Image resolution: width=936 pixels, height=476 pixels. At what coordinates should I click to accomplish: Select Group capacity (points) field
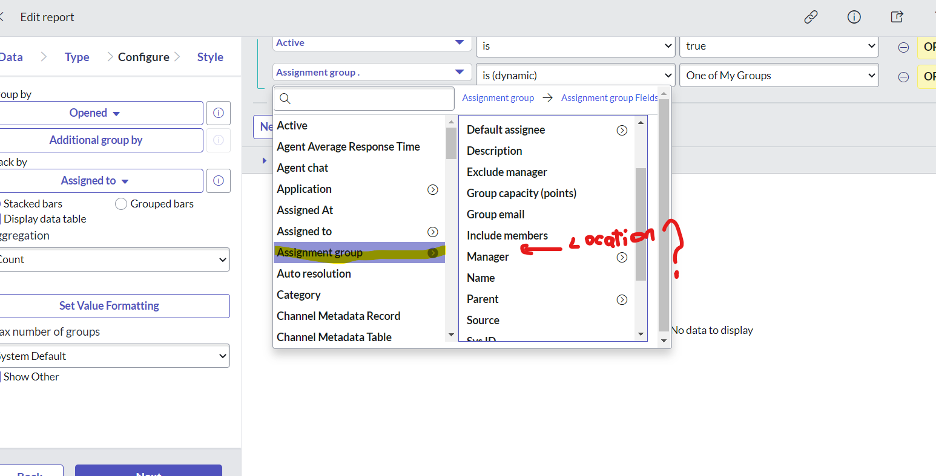pos(547,194)
